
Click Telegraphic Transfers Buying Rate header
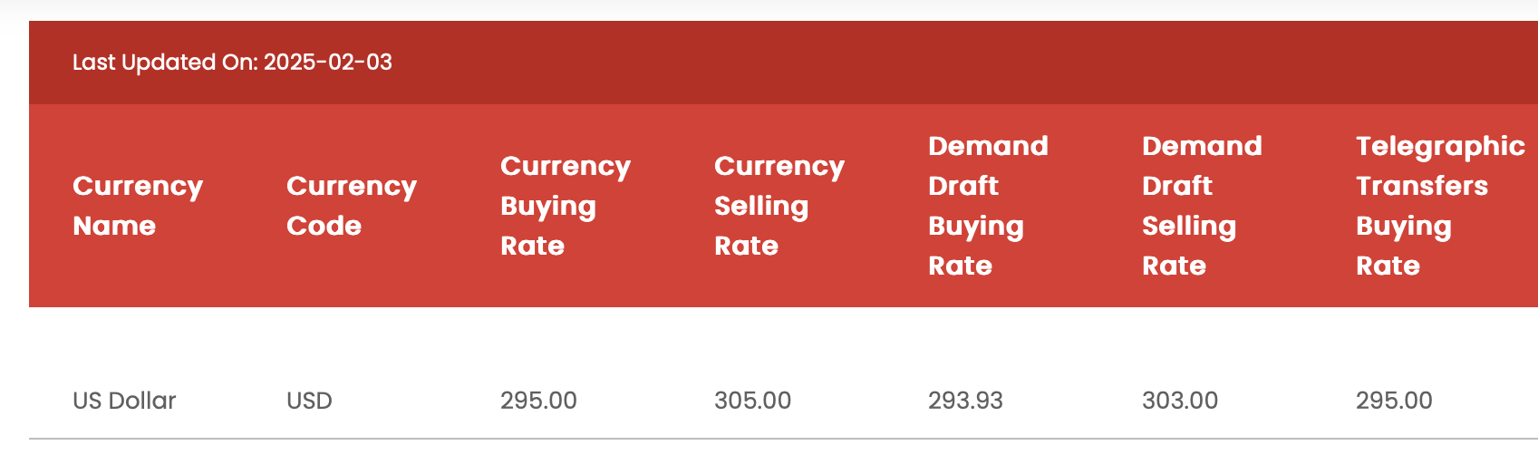point(1440,206)
